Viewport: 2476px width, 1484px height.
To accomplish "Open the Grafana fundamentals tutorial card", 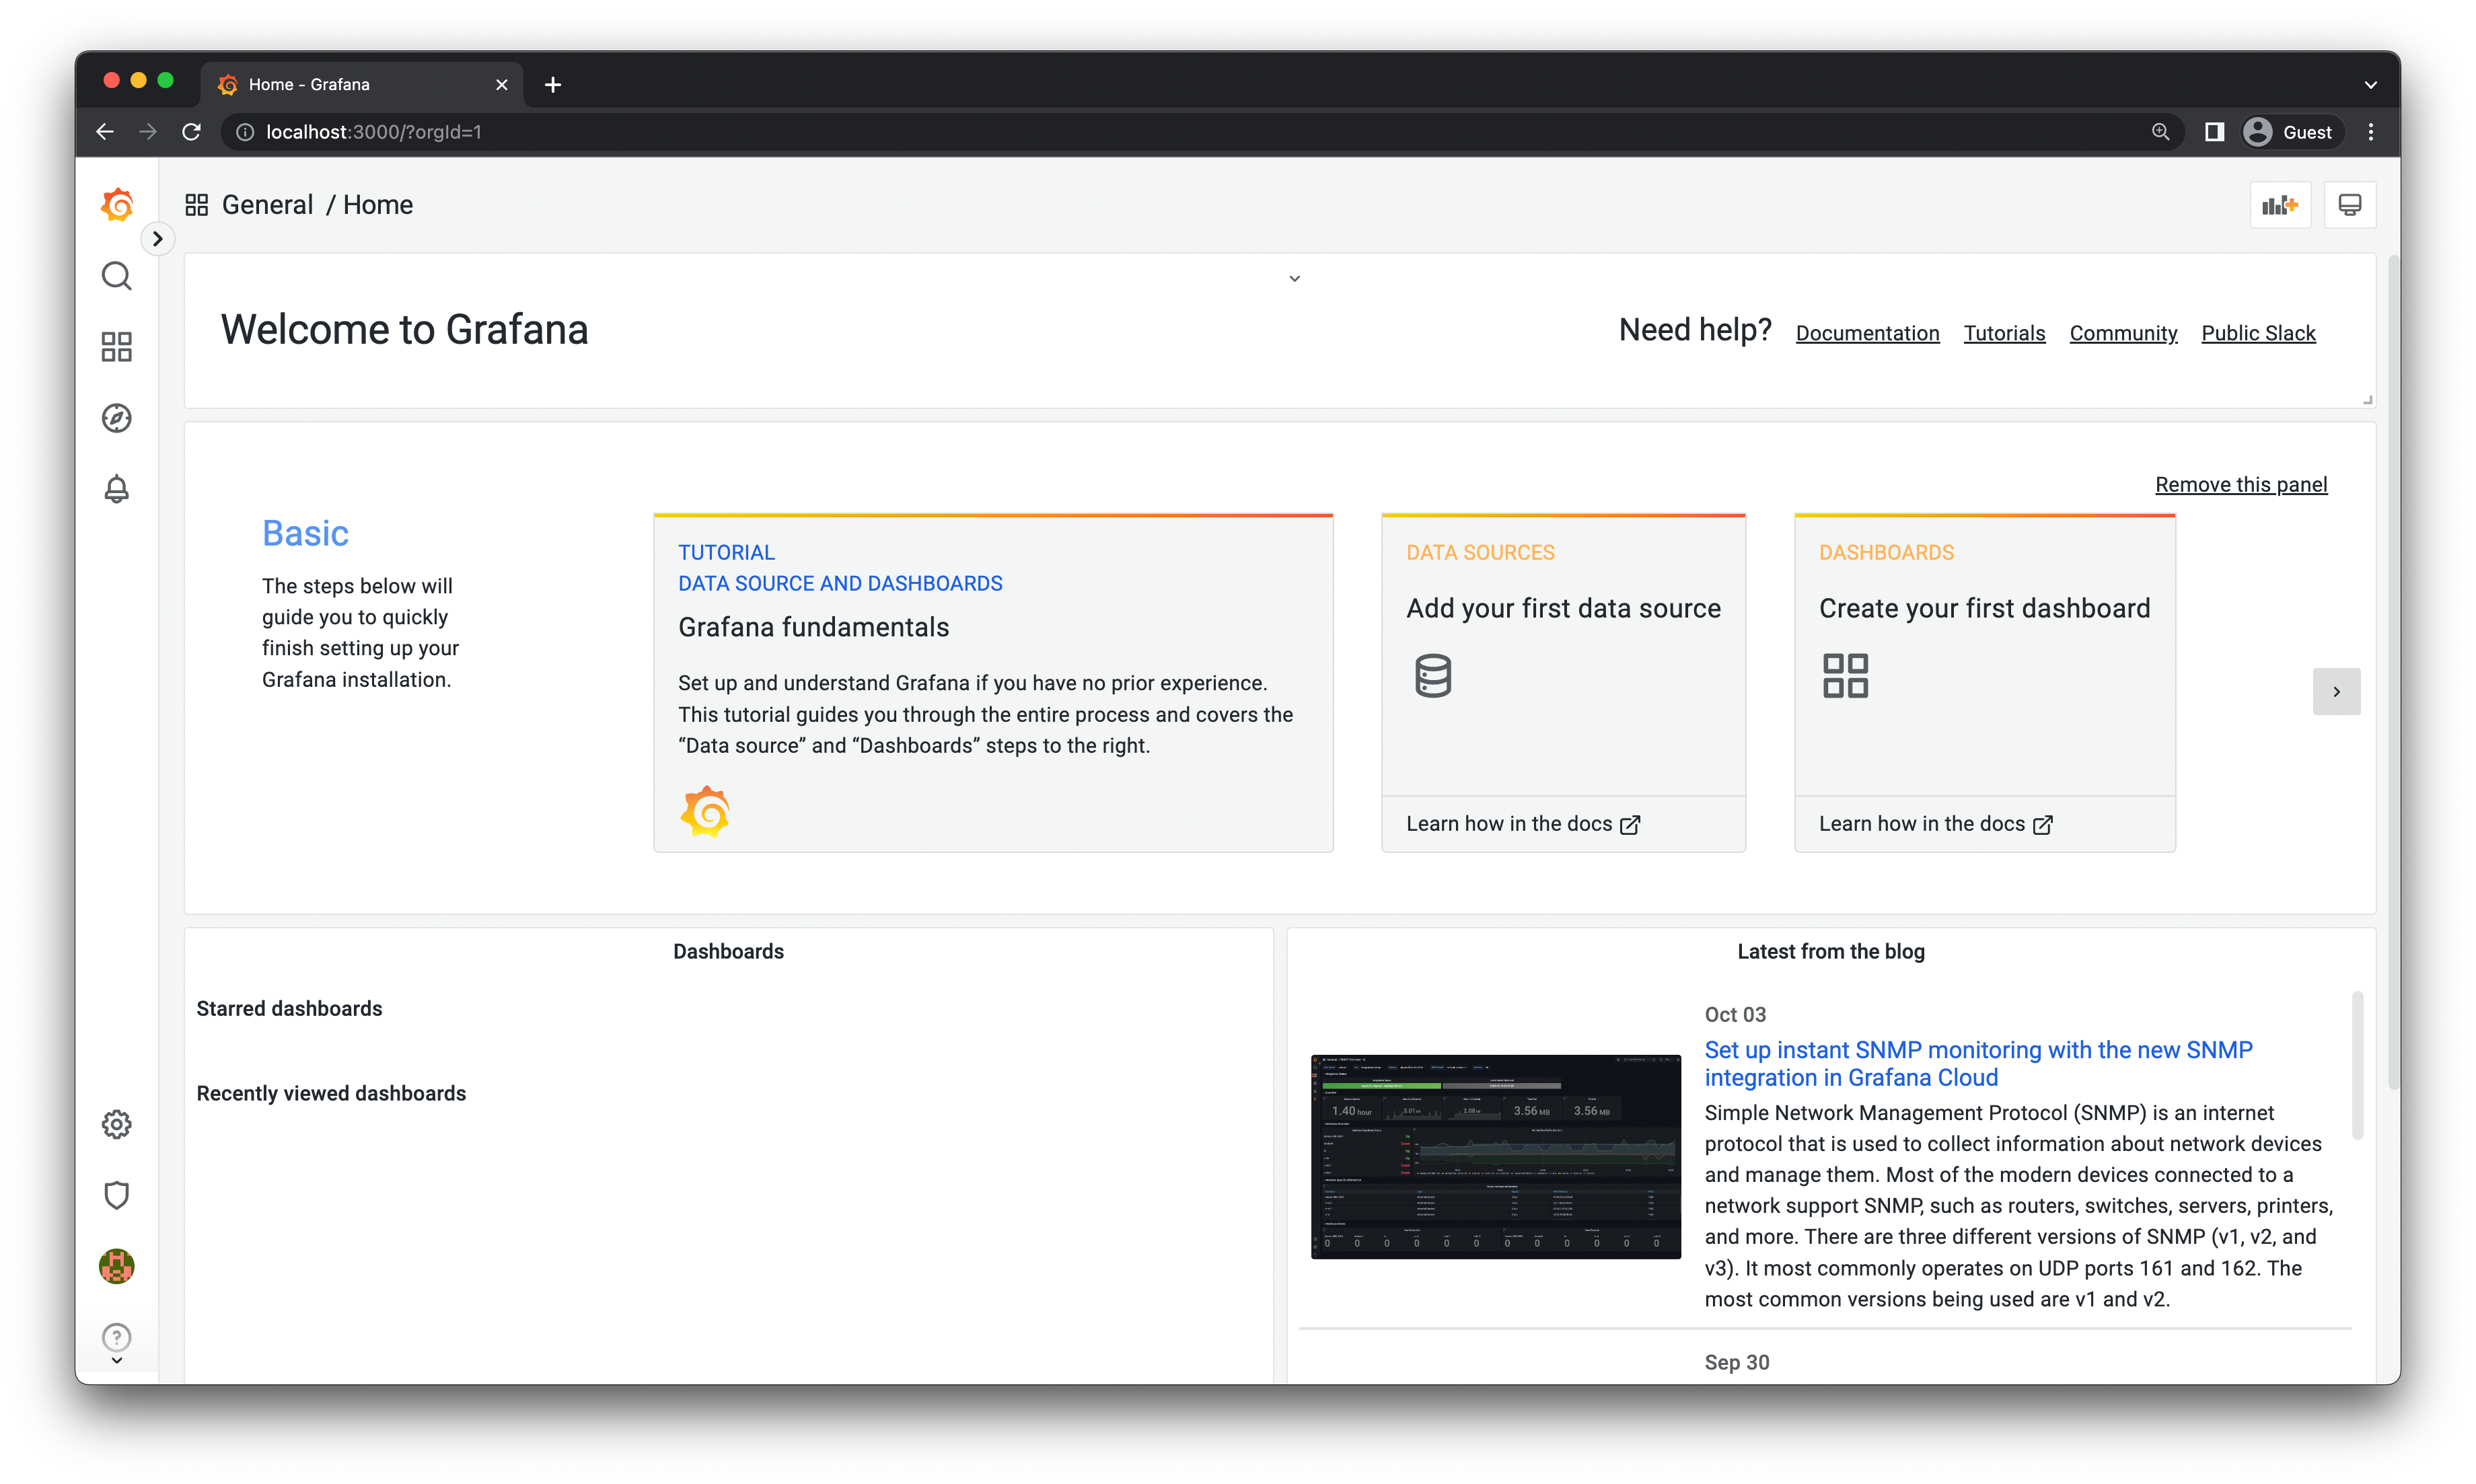I will coord(993,683).
